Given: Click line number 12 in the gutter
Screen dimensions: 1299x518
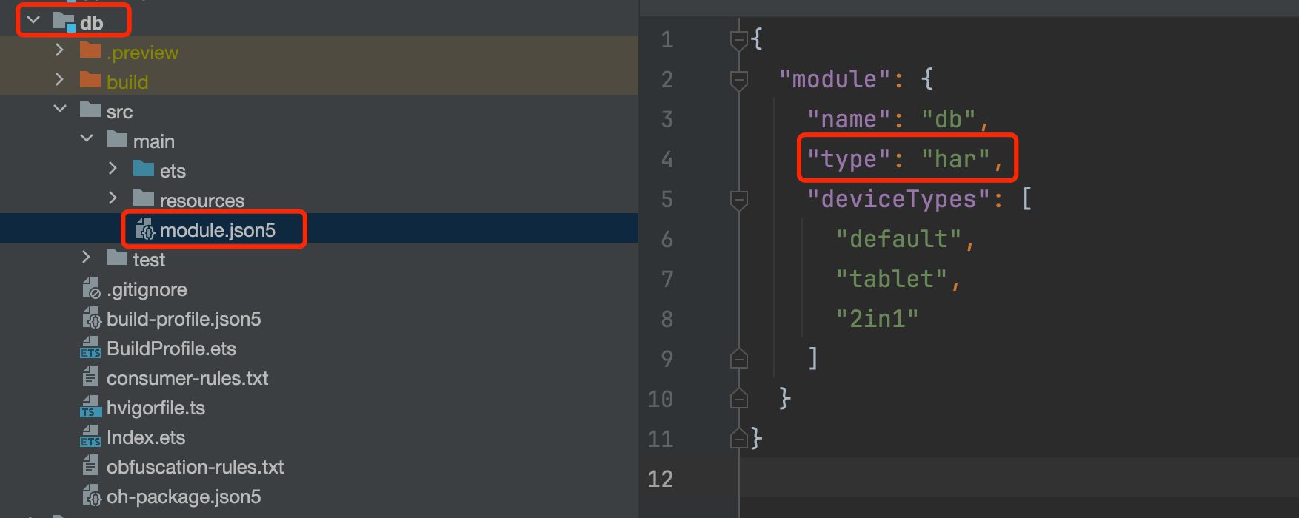Looking at the screenshot, I should [x=661, y=479].
